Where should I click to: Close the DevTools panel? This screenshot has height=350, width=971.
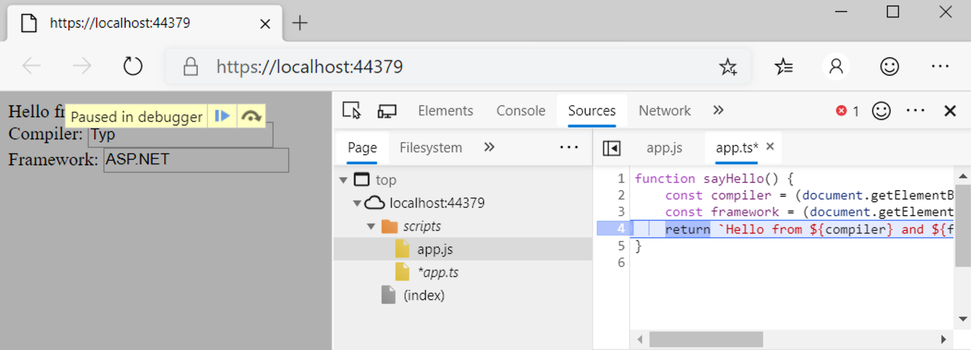(950, 111)
